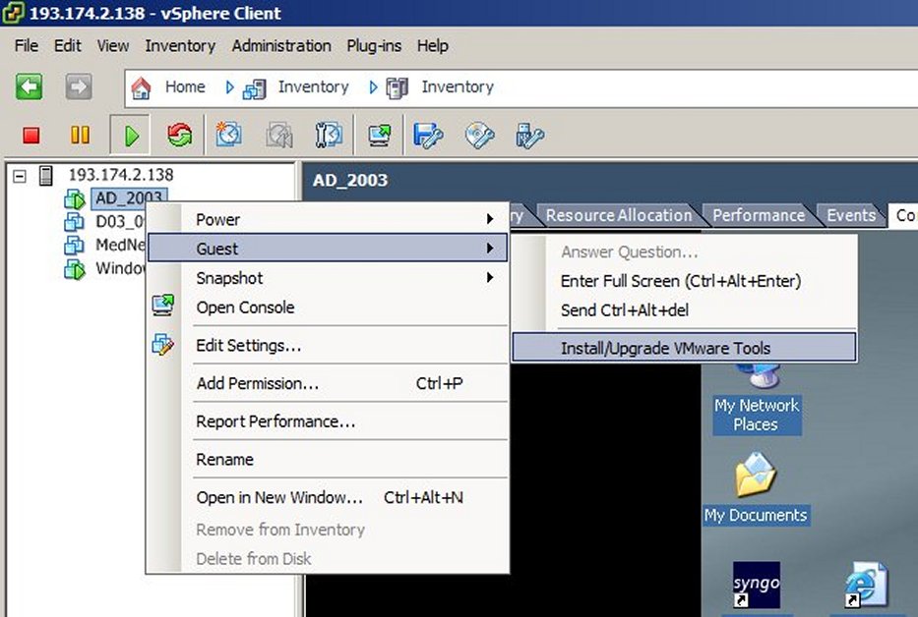The image size is (918, 617).
Task: Choose Rename from context menu
Action: [328, 459]
